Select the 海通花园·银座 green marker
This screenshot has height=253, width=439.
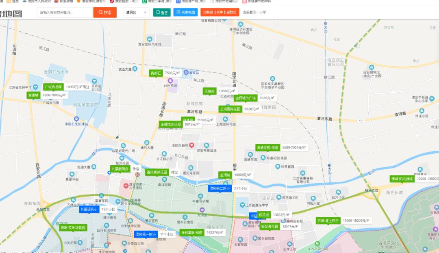pyautogui.click(x=267, y=147)
